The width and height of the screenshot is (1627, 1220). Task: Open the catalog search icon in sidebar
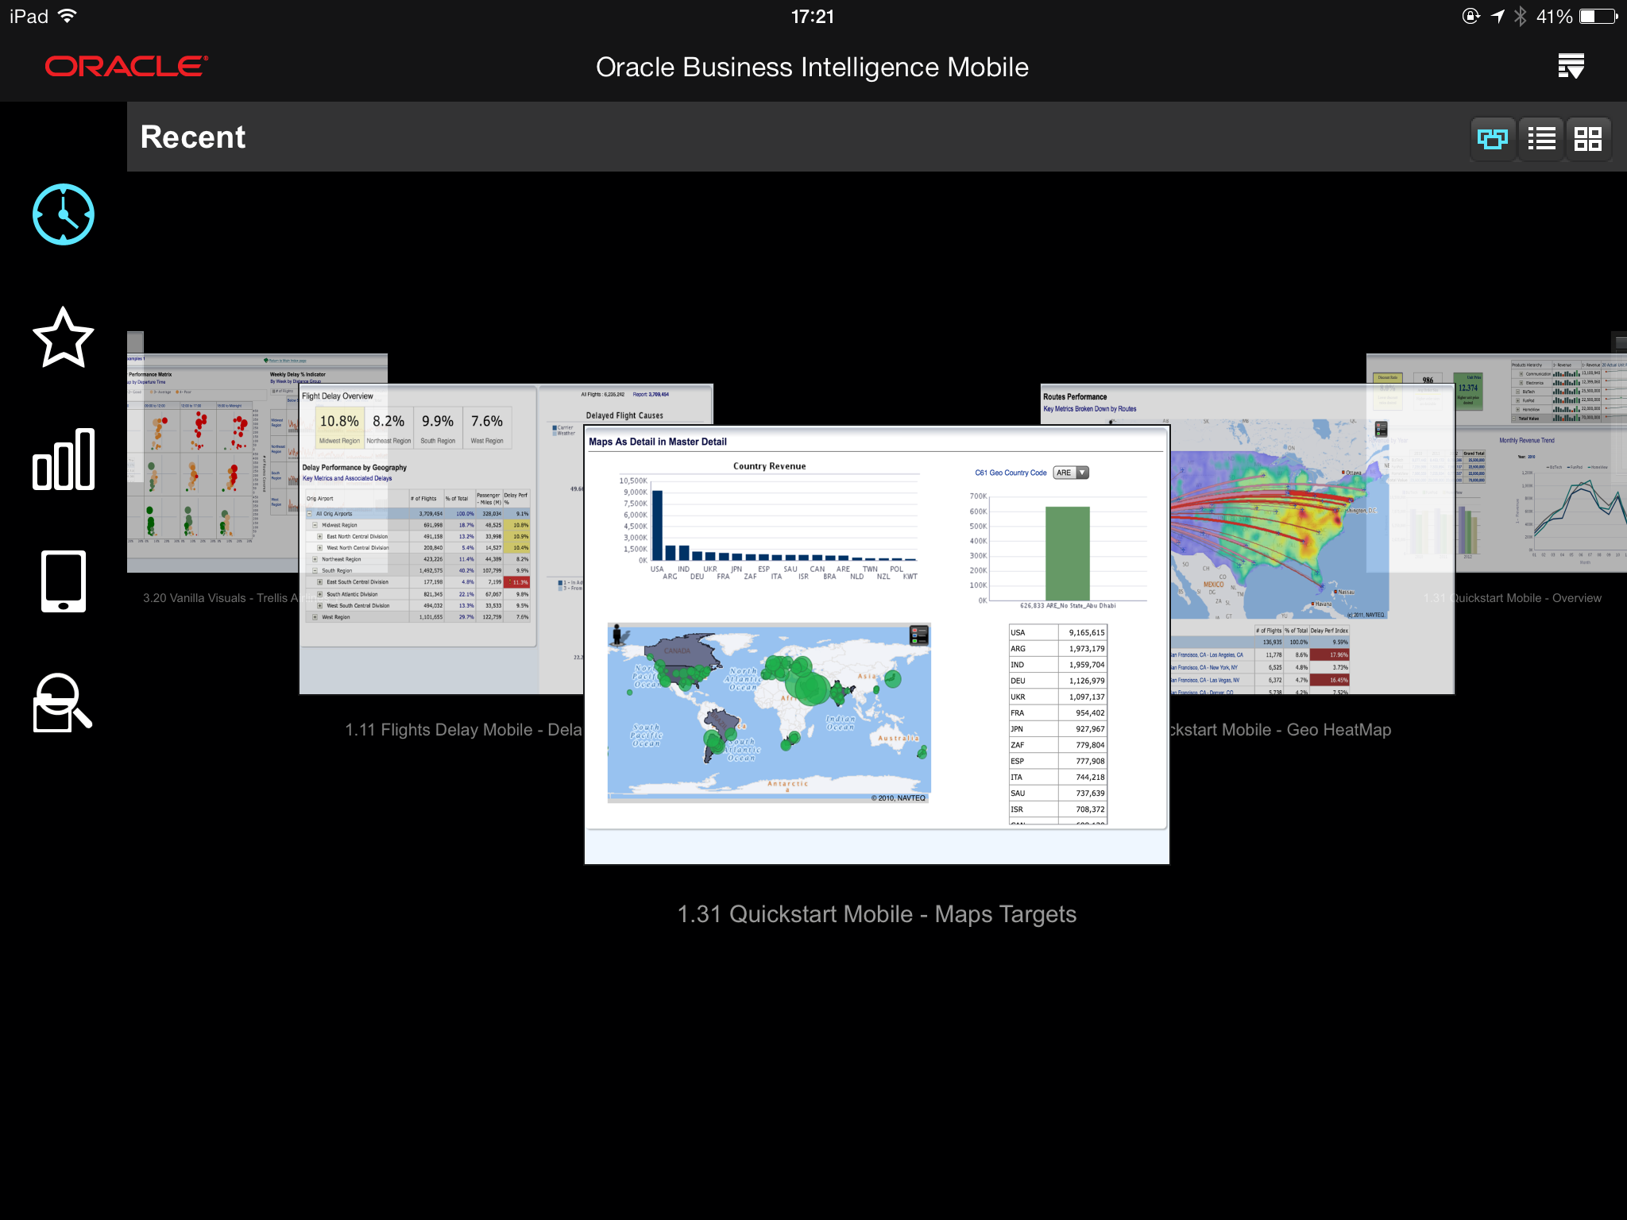coord(63,703)
